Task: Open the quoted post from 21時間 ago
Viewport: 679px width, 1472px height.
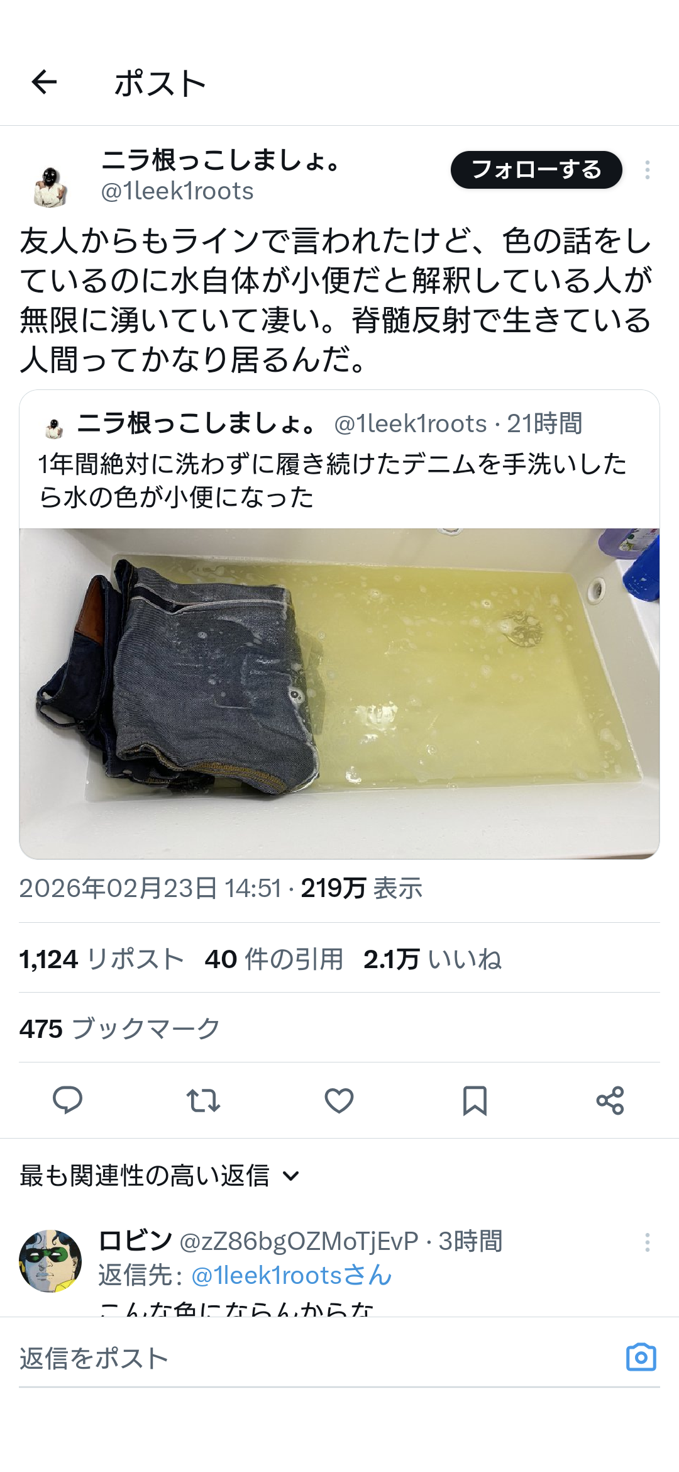Action: point(339,459)
